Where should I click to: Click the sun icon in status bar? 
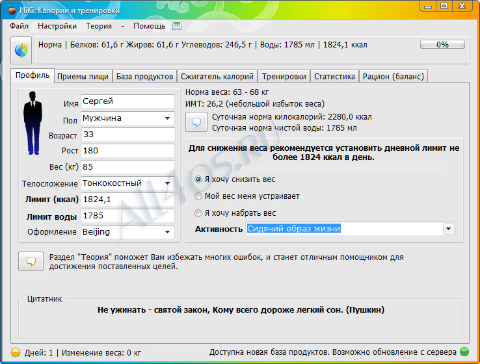[16, 352]
